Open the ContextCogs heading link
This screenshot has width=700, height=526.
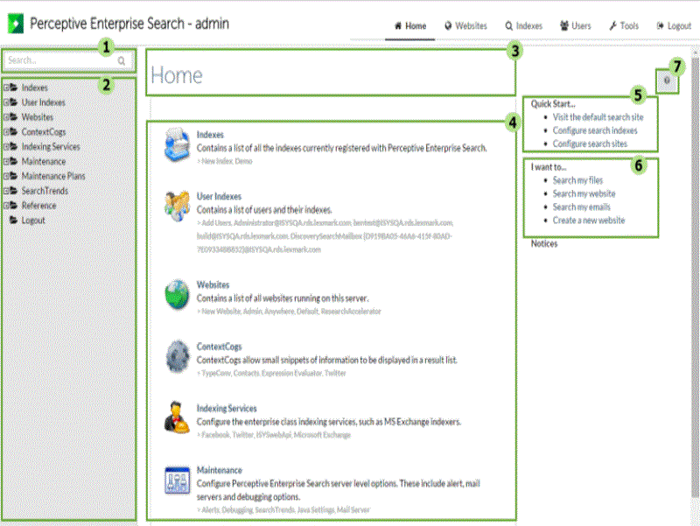220,347
